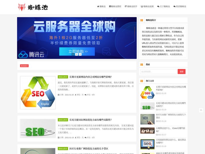The width and height of the screenshot is (205, 154).
Task: Open the 关于蜘蛛池 menu item
Action: [163, 6]
